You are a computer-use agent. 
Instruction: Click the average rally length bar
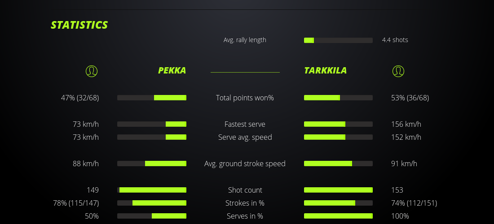pos(338,40)
